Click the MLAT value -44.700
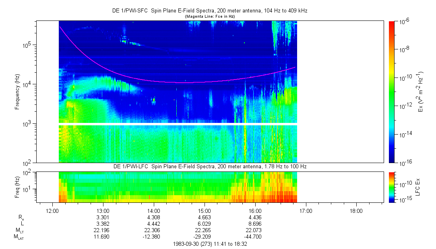This screenshot has height=249, width=436. pos(255,237)
